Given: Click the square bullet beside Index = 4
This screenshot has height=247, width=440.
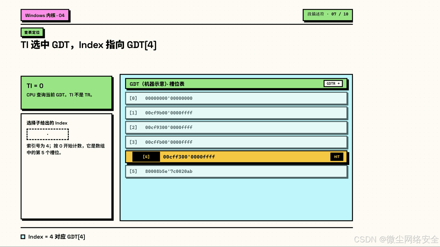Looking at the screenshot, I should coord(23,237).
